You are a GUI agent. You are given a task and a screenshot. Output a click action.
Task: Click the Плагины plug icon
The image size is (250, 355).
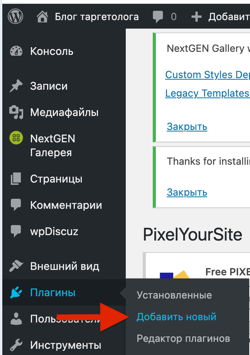(x=16, y=293)
